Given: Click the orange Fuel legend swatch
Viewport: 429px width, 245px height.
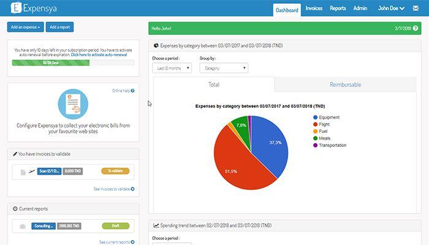Looking at the screenshot, I should [x=315, y=131].
